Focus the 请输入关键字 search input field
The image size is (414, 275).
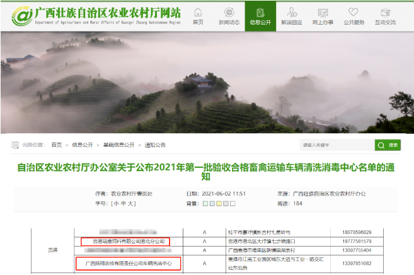tap(336, 145)
